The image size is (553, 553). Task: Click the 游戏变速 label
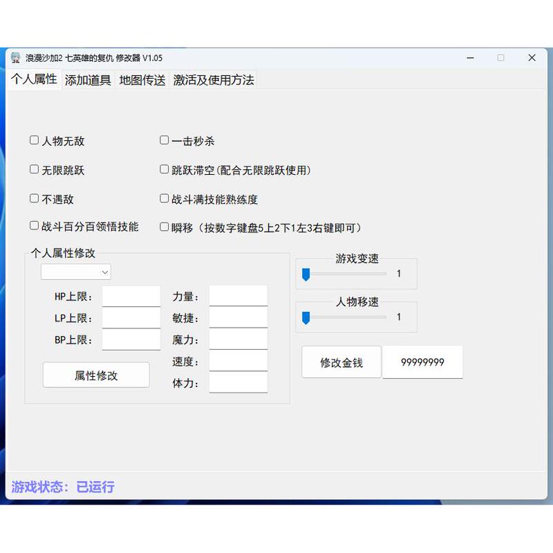point(357,259)
